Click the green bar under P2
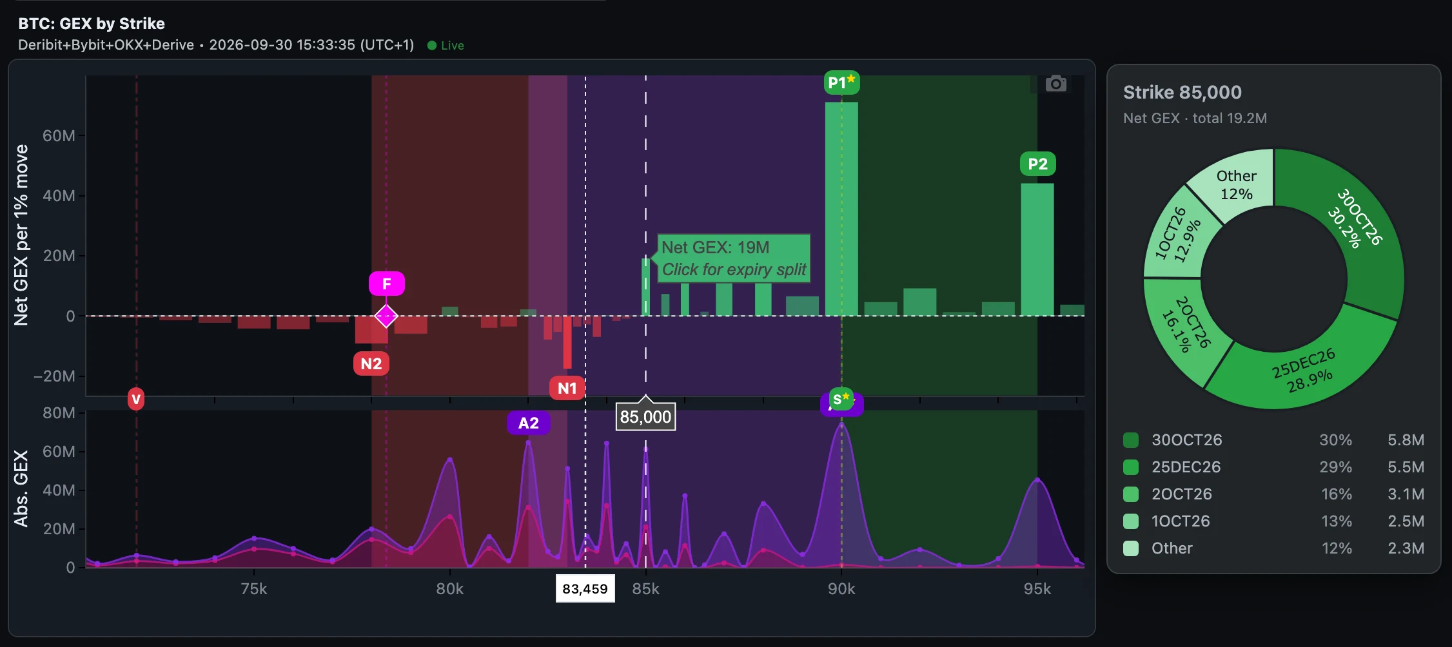1452x647 pixels. click(x=1037, y=249)
